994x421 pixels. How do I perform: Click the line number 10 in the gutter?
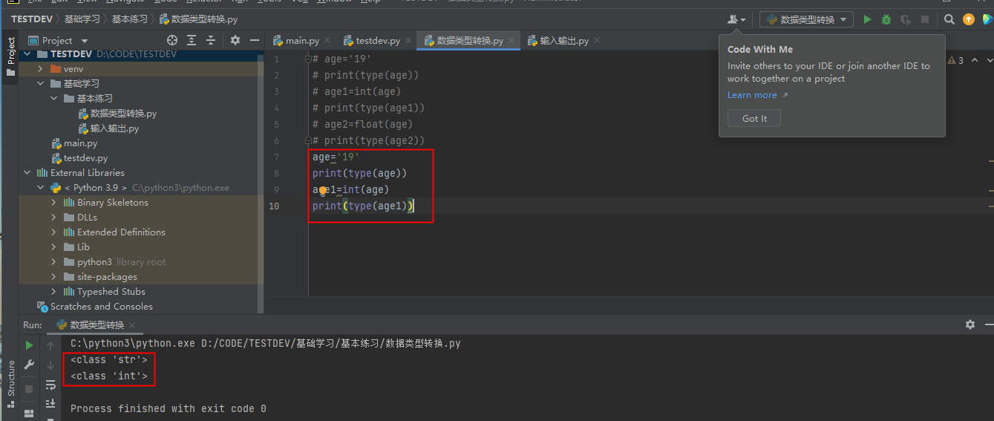coord(275,206)
